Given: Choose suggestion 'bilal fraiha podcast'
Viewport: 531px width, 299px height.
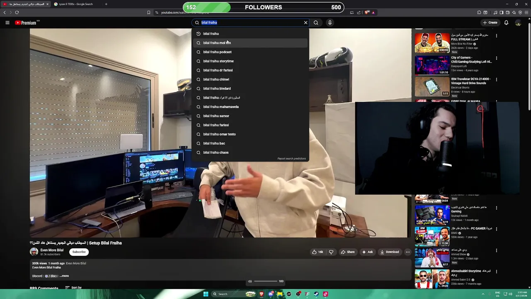Looking at the screenshot, I should click(250, 52).
